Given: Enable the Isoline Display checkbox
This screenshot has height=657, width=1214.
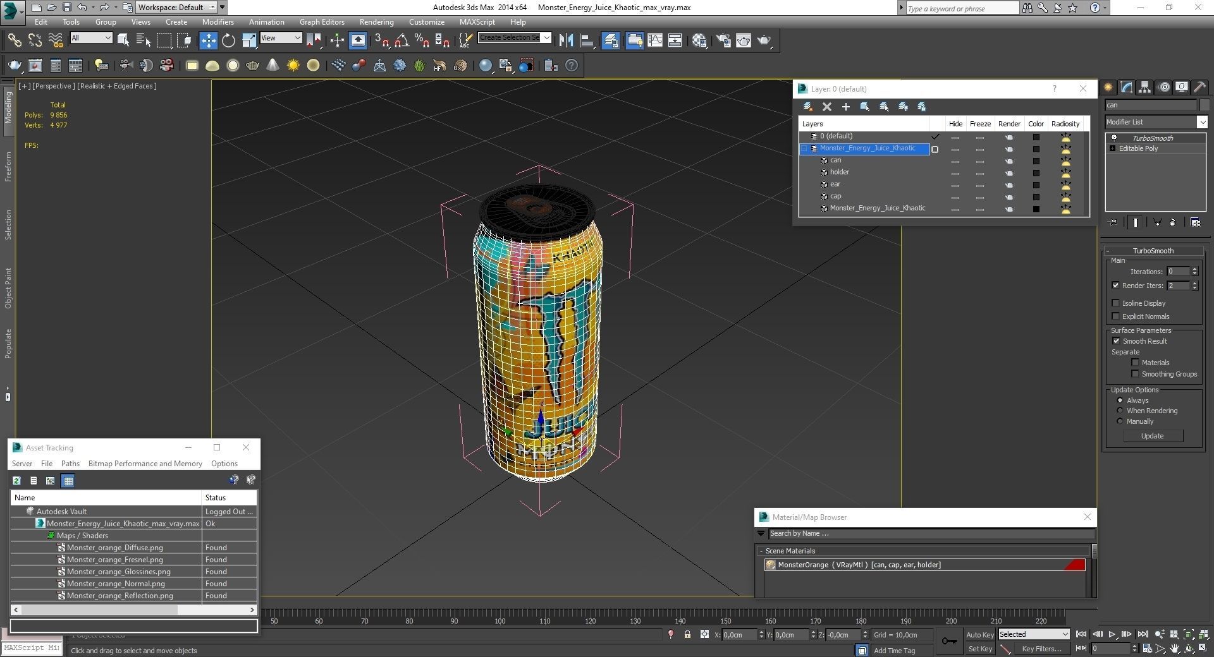Looking at the screenshot, I should [x=1115, y=303].
